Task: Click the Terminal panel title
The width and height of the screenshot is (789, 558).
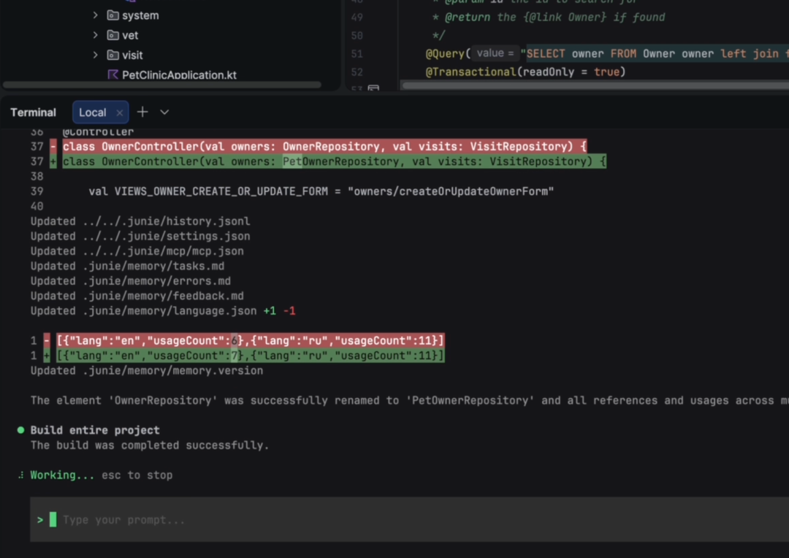Action: click(x=33, y=112)
